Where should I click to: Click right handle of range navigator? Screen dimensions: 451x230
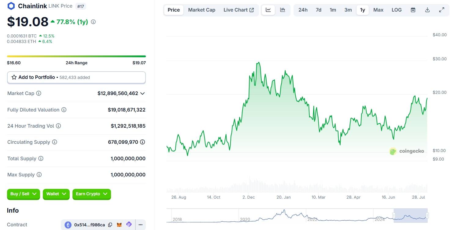point(427,216)
